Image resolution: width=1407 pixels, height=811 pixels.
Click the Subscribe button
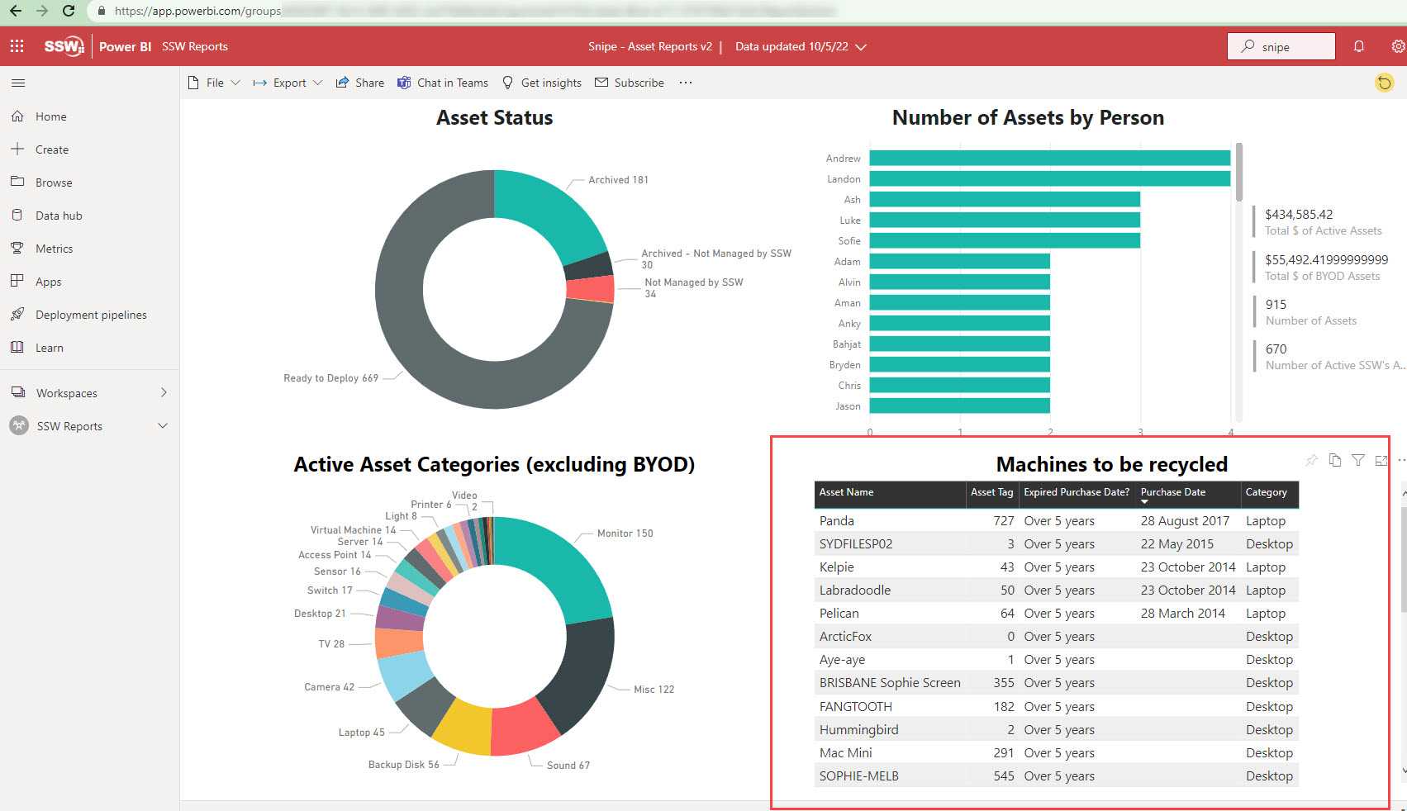(x=630, y=83)
